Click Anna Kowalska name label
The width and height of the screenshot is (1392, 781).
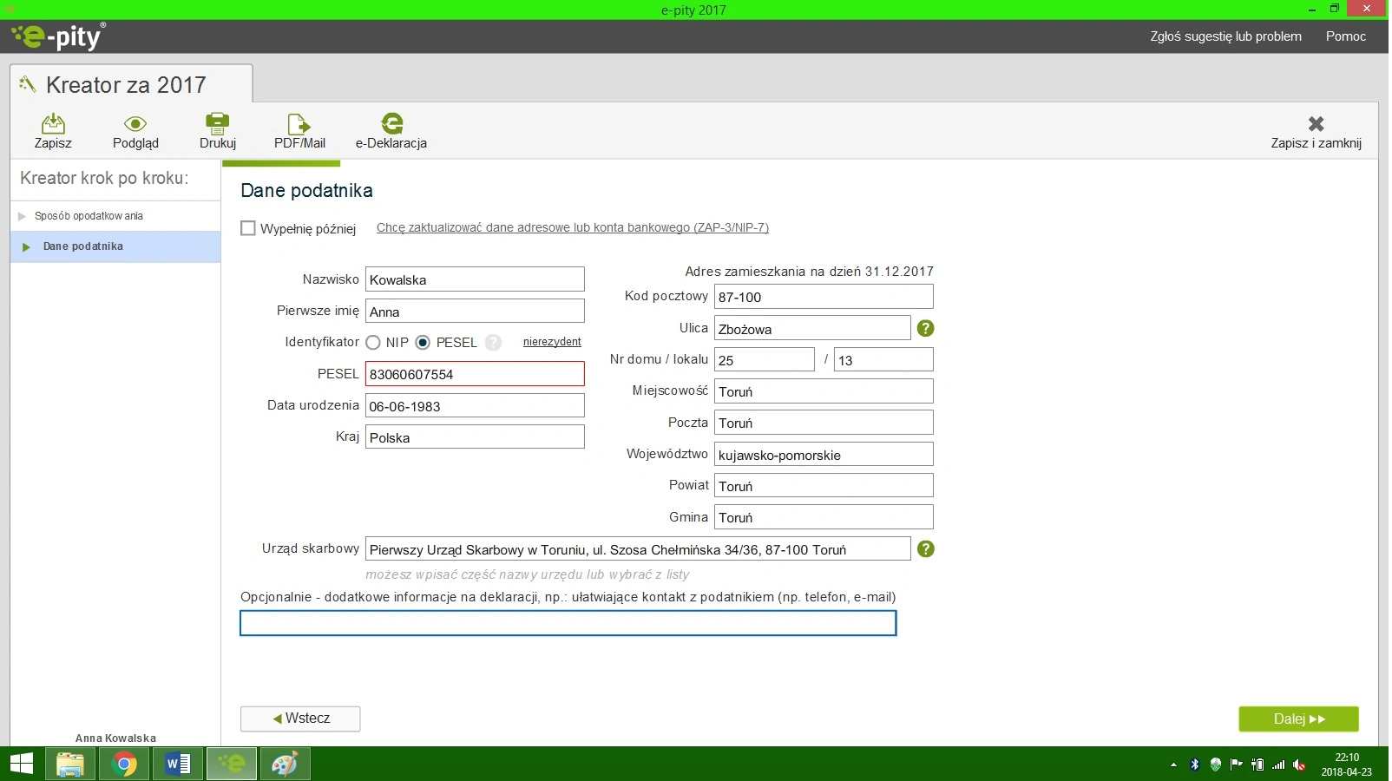coord(115,738)
